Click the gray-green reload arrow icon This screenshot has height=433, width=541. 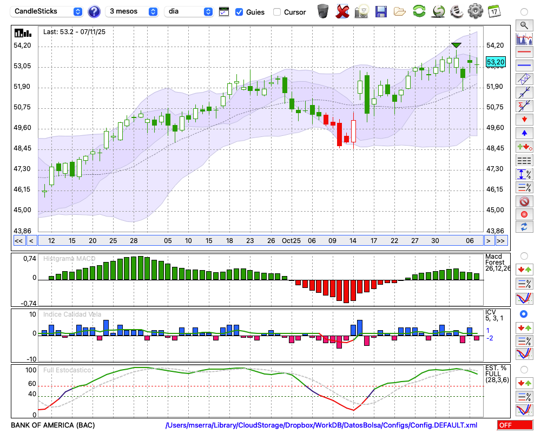pos(438,11)
